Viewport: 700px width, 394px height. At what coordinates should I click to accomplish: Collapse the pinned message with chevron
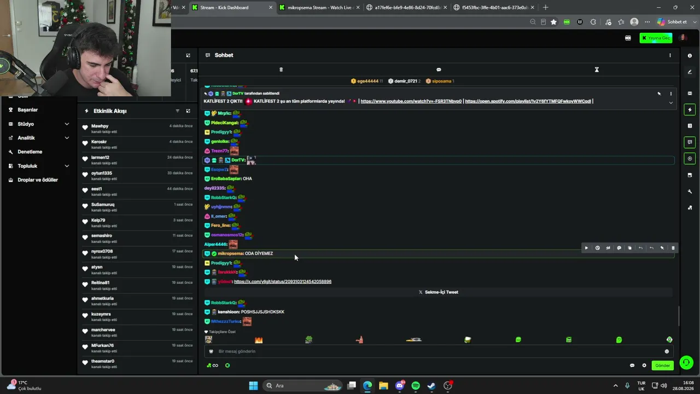[x=671, y=102]
